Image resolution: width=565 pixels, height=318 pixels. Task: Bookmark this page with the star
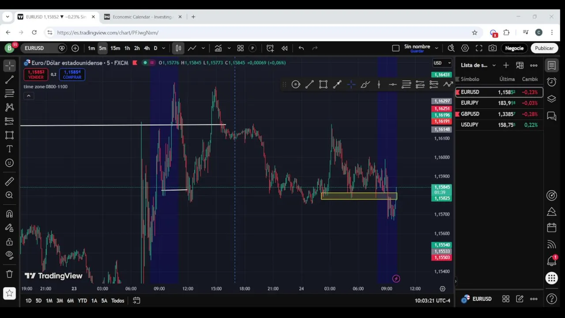pyautogui.click(x=475, y=33)
